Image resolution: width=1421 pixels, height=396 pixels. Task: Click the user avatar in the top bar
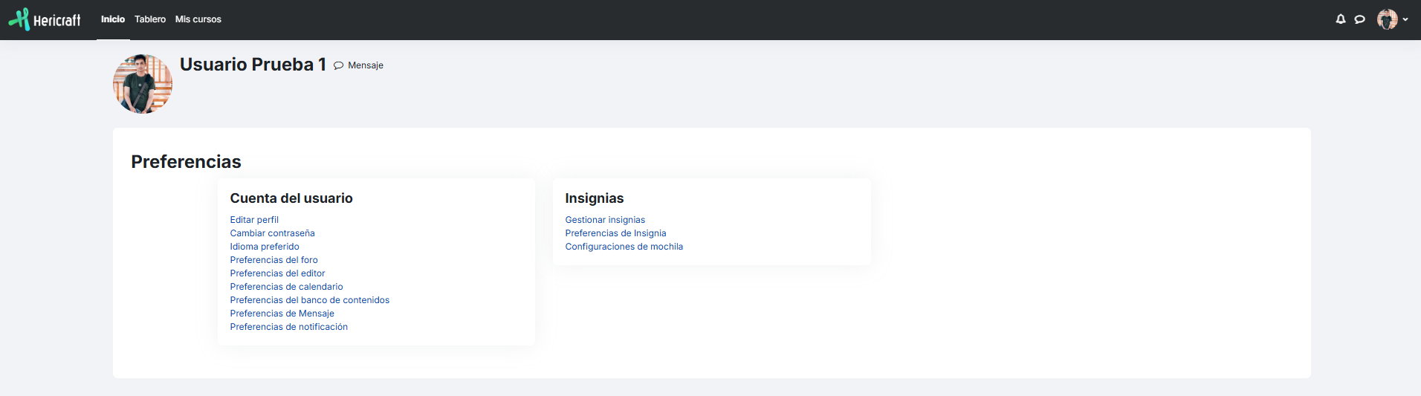(1387, 19)
